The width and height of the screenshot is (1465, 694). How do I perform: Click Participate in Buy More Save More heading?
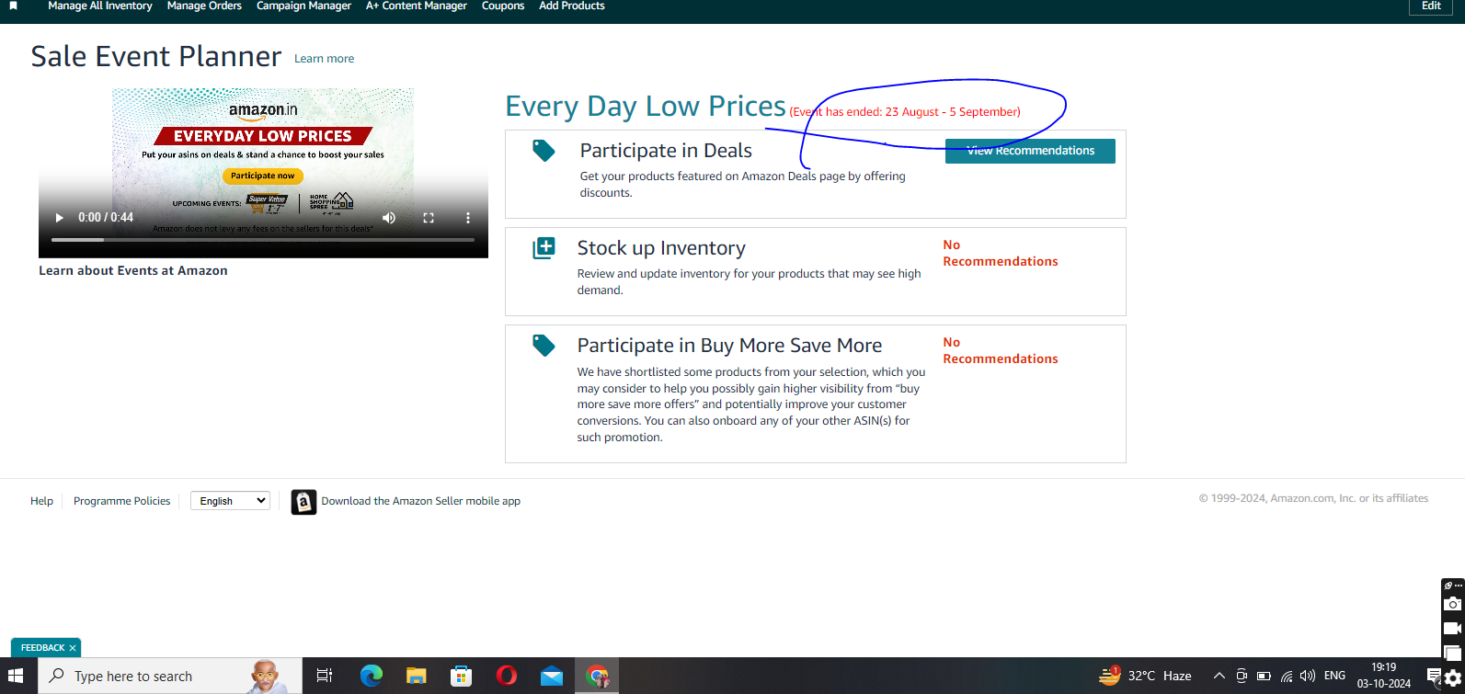click(x=729, y=346)
